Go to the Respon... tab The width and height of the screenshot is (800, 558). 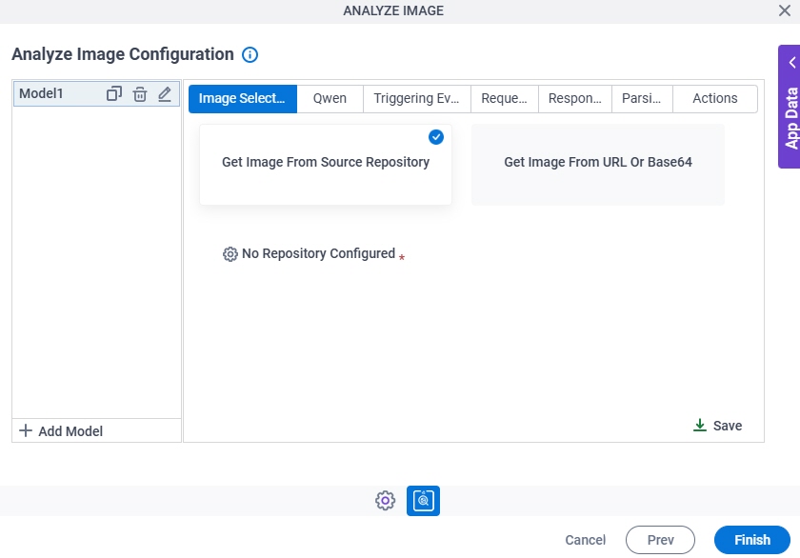pos(575,98)
